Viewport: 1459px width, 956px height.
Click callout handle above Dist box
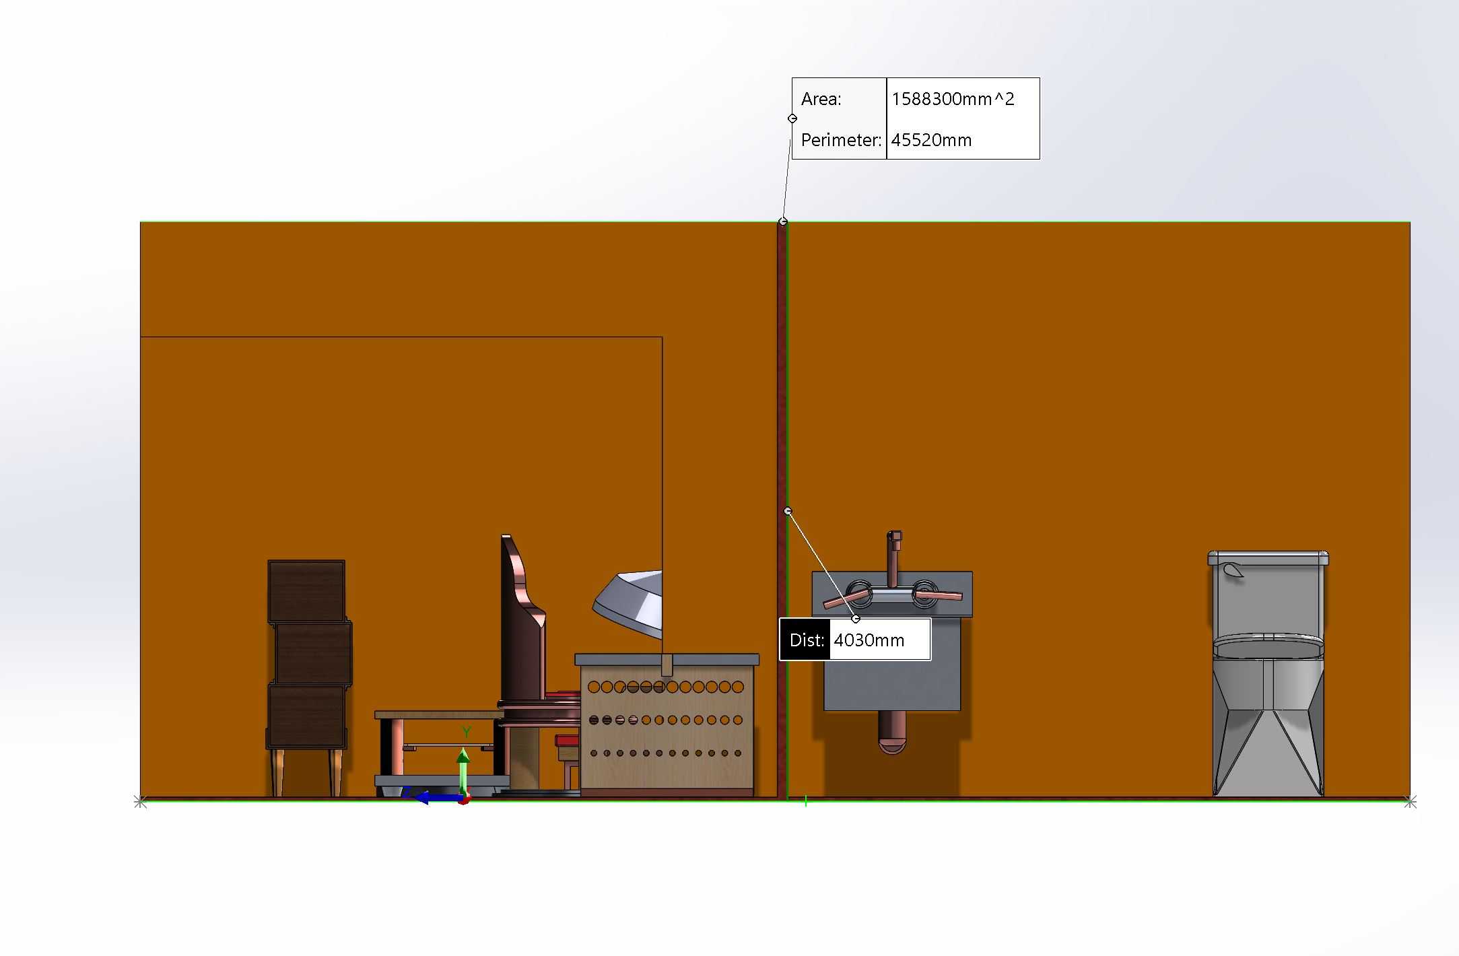(x=856, y=619)
